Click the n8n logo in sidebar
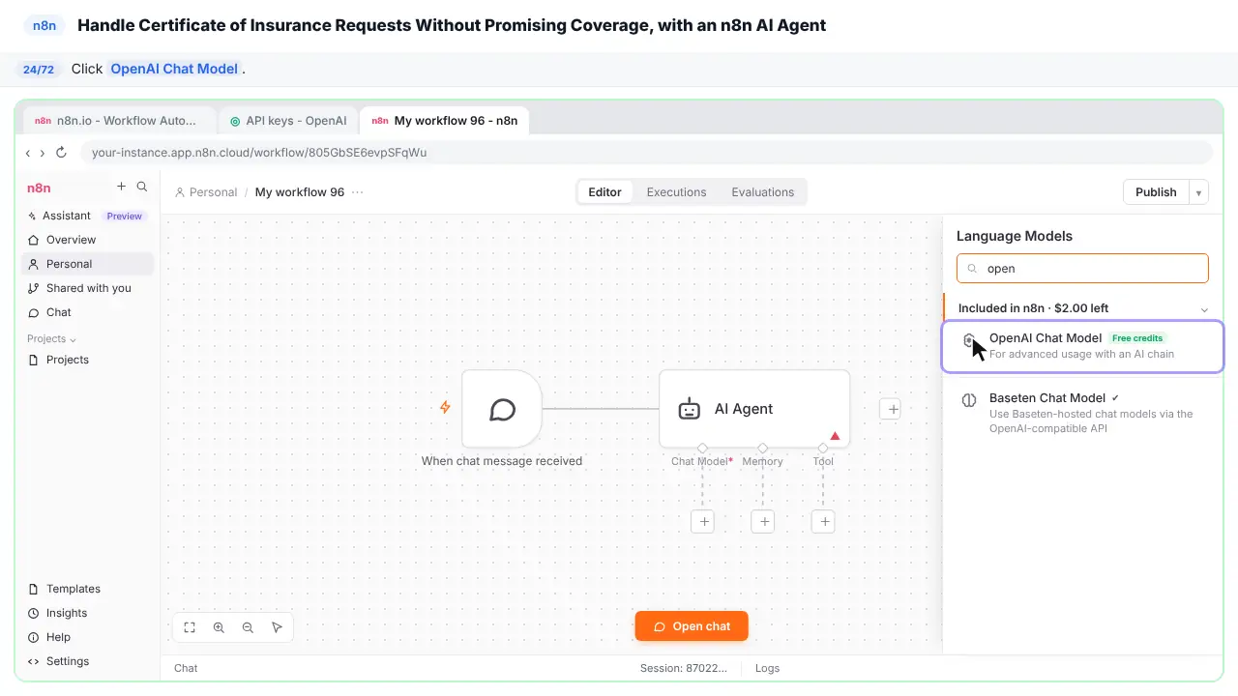This screenshot has width=1238, height=696. [39, 188]
